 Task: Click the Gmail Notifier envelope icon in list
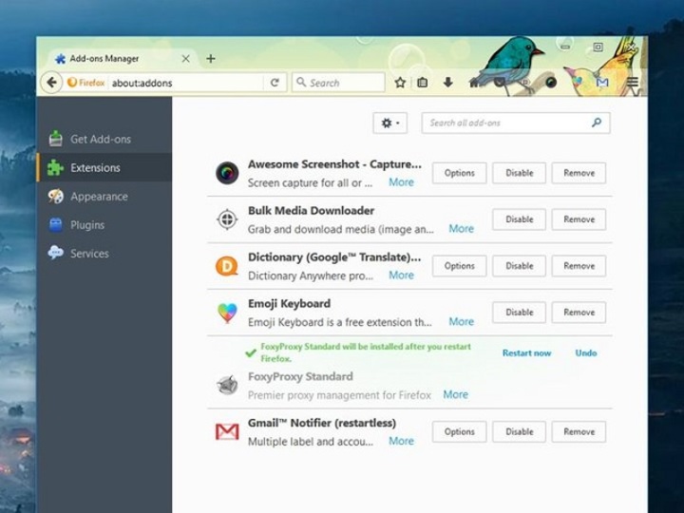pyautogui.click(x=227, y=432)
